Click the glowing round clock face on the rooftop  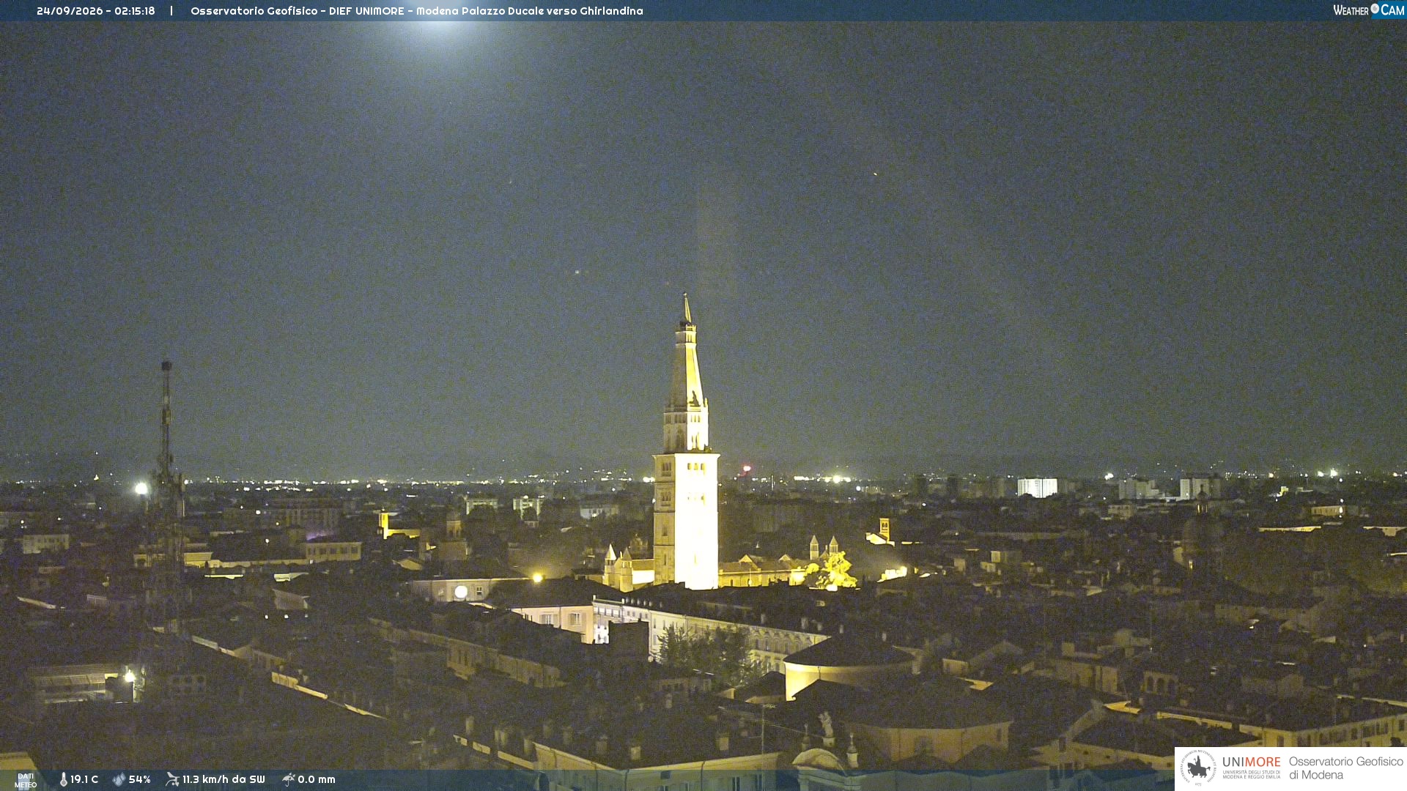click(461, 591)
